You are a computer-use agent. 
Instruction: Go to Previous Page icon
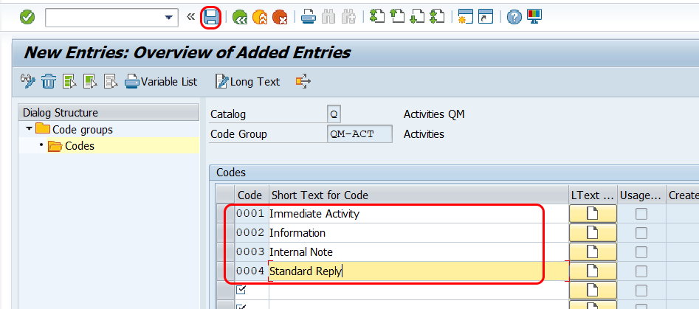click(x=397, y=18)
